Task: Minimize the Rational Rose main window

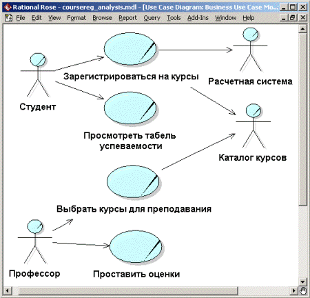Action: 284,7
